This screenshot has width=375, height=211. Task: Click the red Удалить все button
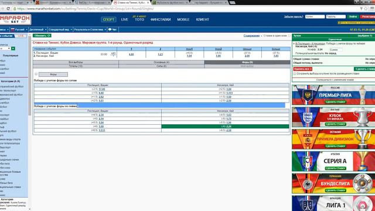click(303, 69)
